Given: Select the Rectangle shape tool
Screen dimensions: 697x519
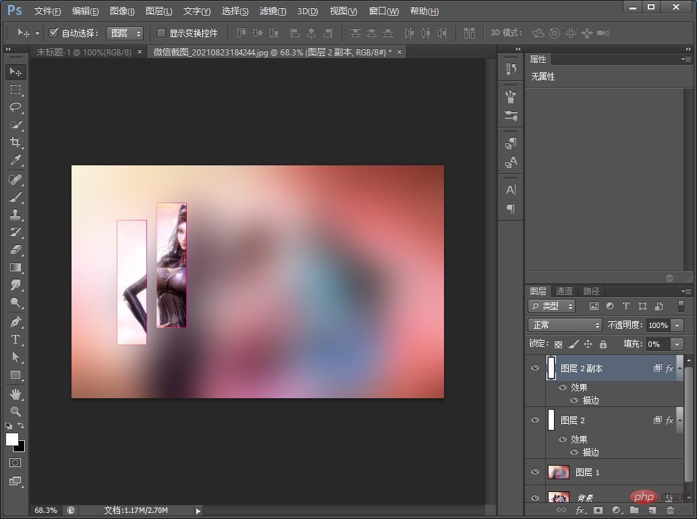Looking at the screenshot, I should (x=16, y=375).
